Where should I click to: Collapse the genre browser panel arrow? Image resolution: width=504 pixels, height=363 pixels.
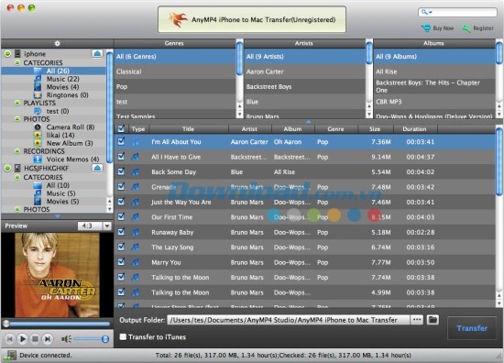[x=308, y=122]
